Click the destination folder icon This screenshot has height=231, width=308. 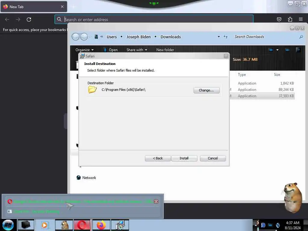click(x=93, y=90)
